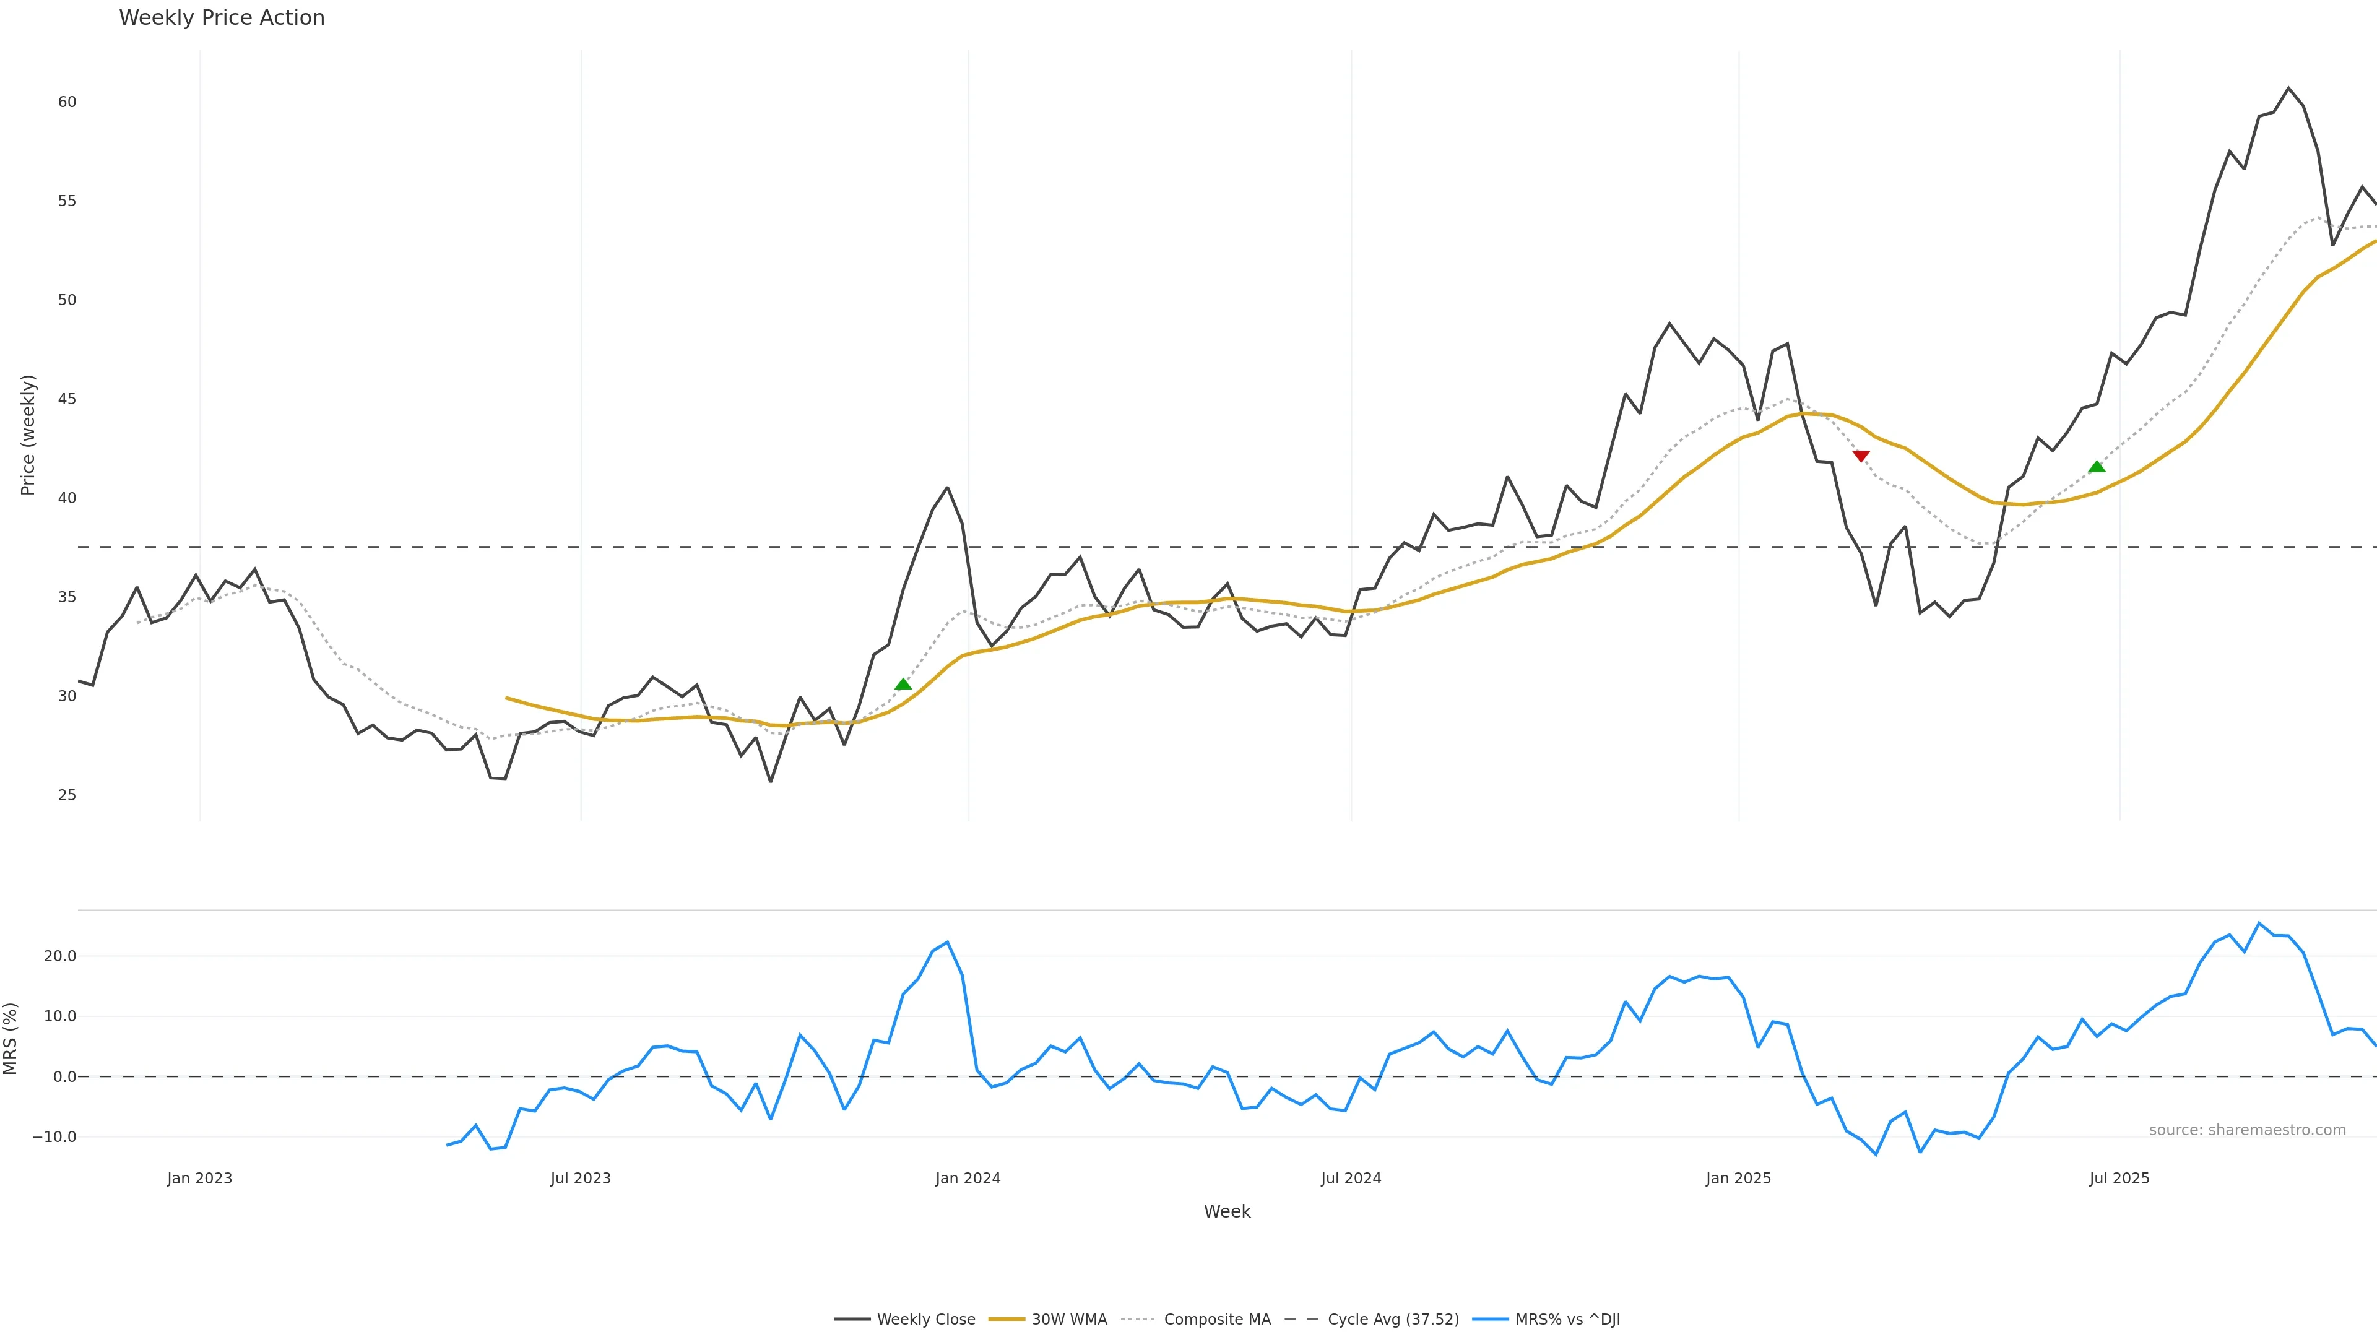Image resolution: width=2377 pixels, height=1337 pixels.
Task: Click the Weekly Close legend line swatch
Action: pyautogui.click(x=852, y=1320)
